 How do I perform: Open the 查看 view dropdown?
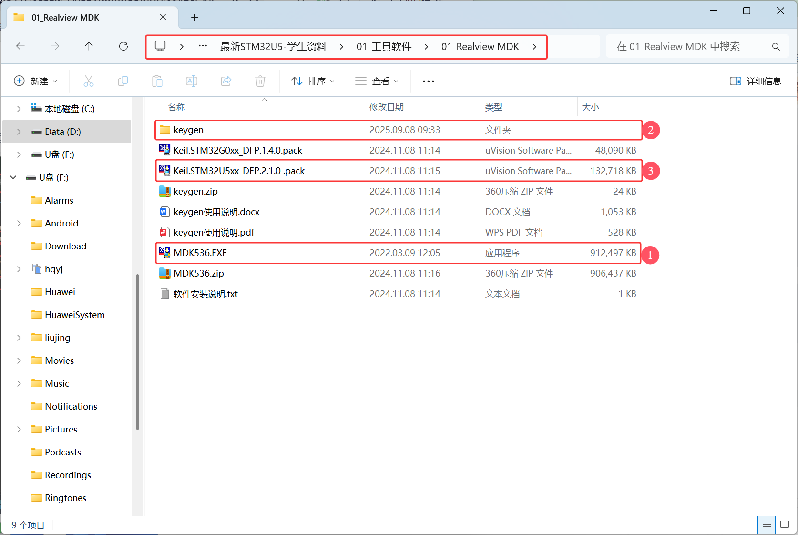(x=377, y=81)
